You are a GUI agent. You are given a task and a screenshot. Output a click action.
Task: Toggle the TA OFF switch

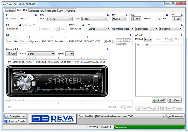[x=136, y=19]
